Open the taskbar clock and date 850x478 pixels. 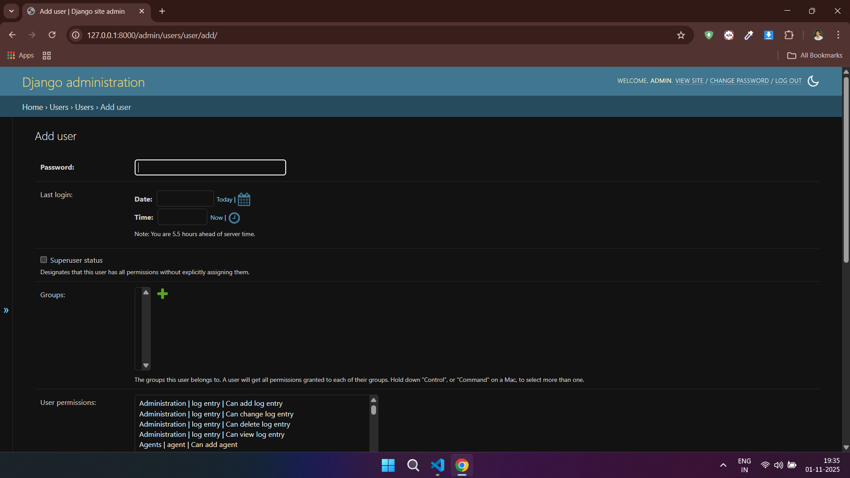coord(822,465)
